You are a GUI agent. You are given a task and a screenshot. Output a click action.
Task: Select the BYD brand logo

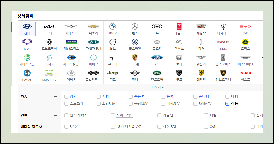[245, 26]
